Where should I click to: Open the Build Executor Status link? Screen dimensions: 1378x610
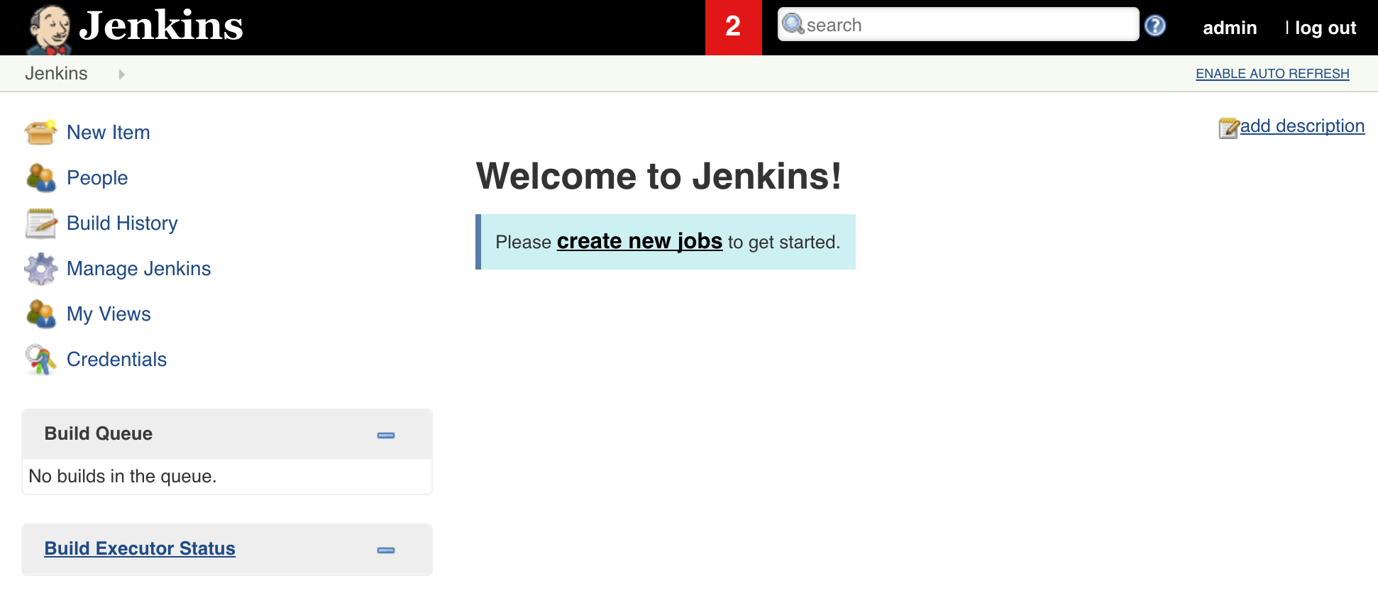tap(140, 548)
